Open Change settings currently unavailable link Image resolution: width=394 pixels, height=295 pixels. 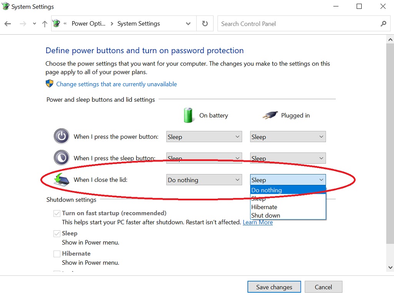click(x=116, y=84)
